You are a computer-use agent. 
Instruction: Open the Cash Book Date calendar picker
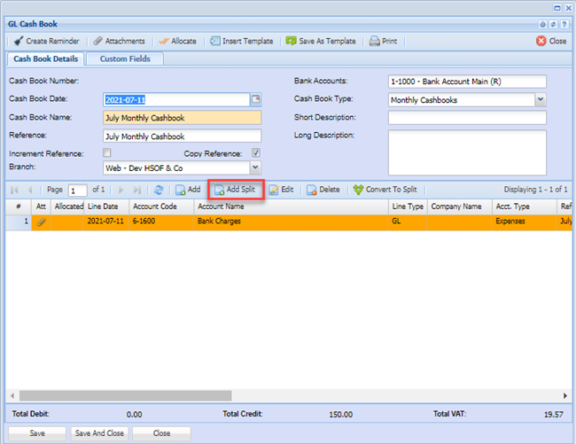(256, 99)
